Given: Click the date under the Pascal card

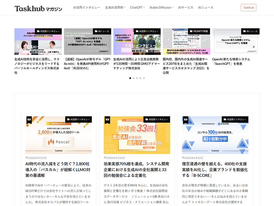Looking at the screenshot, I should tap(36, 158).
